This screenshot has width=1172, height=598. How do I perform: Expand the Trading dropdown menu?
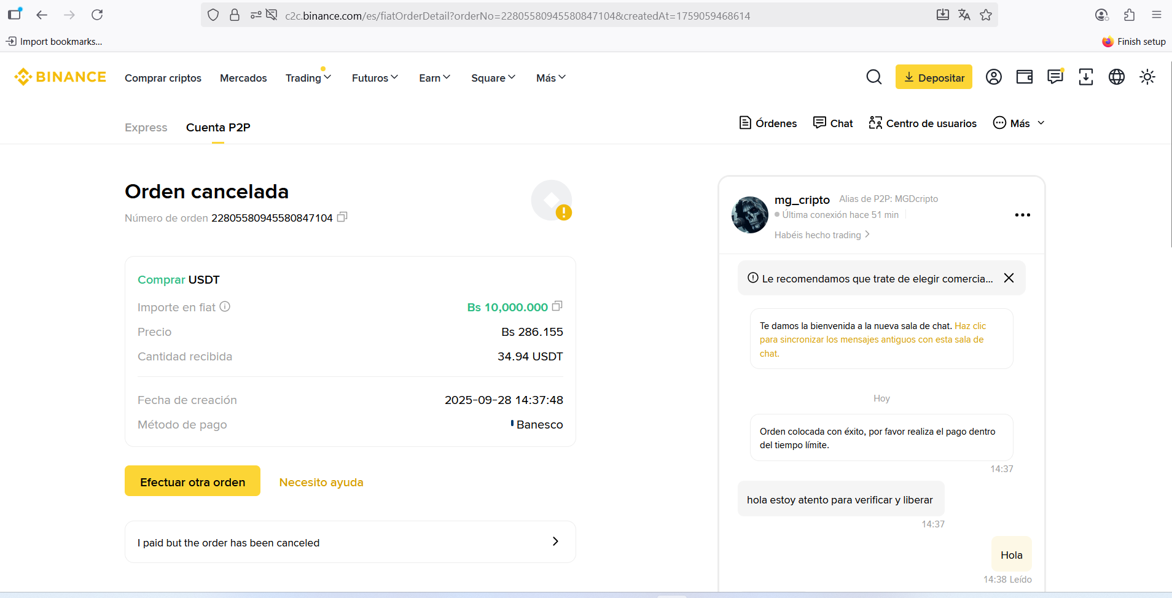point(308,78)
